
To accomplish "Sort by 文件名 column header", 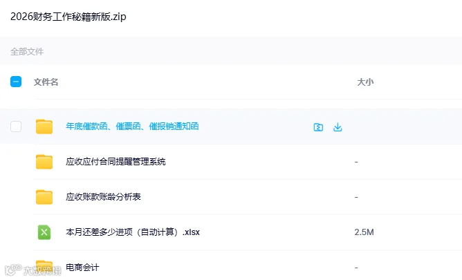I will tap(46, 82).
